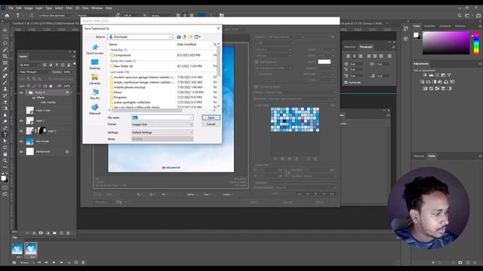
Task: Open the Edit menu
Action: pyautogui.click(x=19, y=8)
